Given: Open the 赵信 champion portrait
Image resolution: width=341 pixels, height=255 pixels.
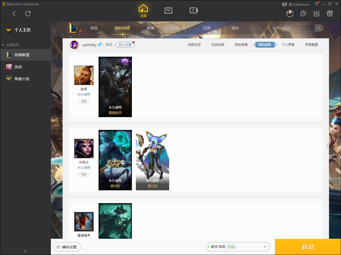Looking at the screenshot, I should click(84, 75).
